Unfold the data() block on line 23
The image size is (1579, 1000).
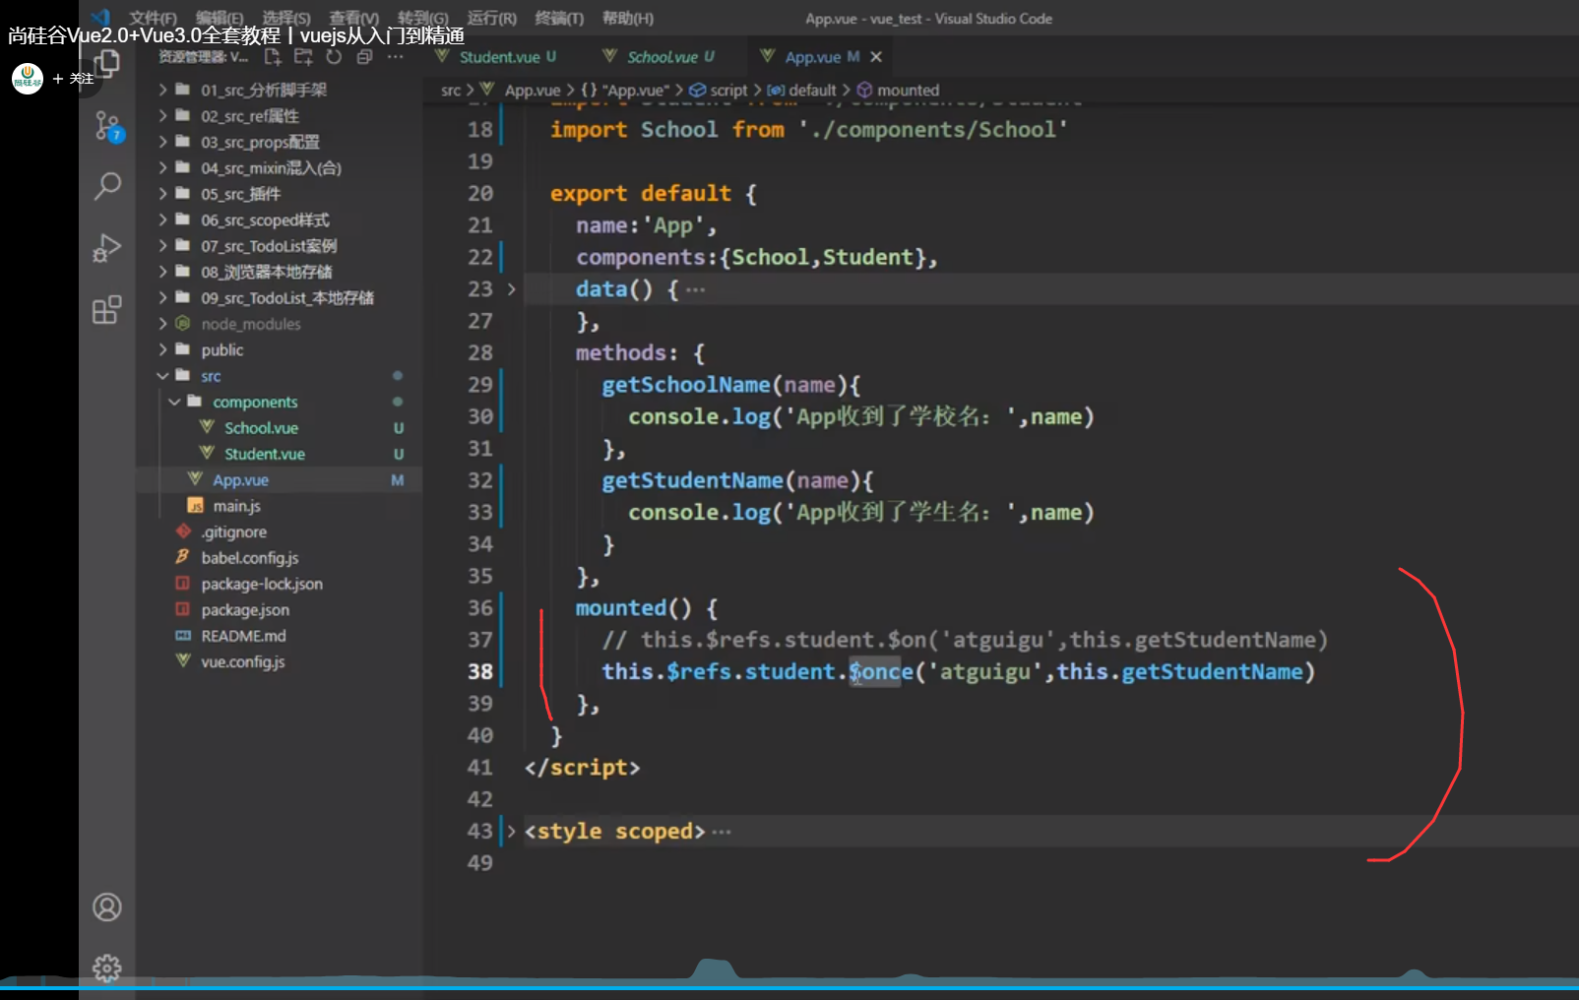pos(511,289)
